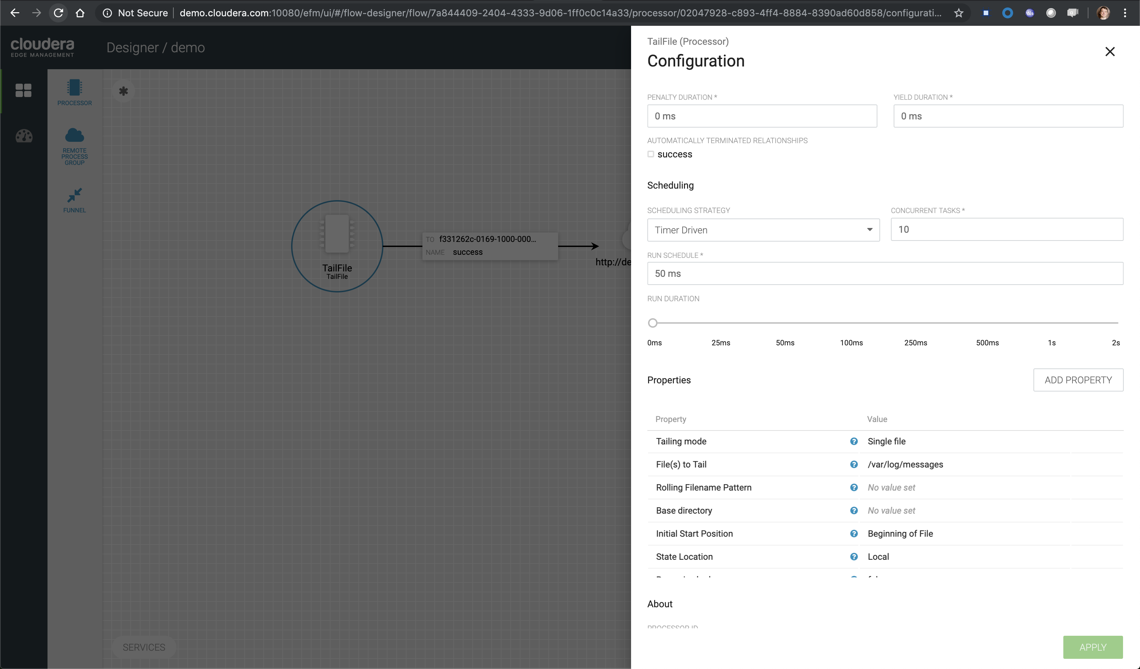The width and height of the screenshot is (1140, 669).
Task: Edit the Beginning of File value
Action: tap(900, 534)
